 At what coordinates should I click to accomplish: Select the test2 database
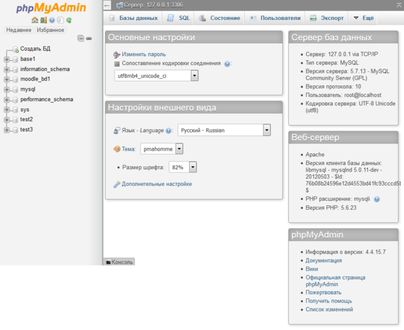(x=27, y=120)
